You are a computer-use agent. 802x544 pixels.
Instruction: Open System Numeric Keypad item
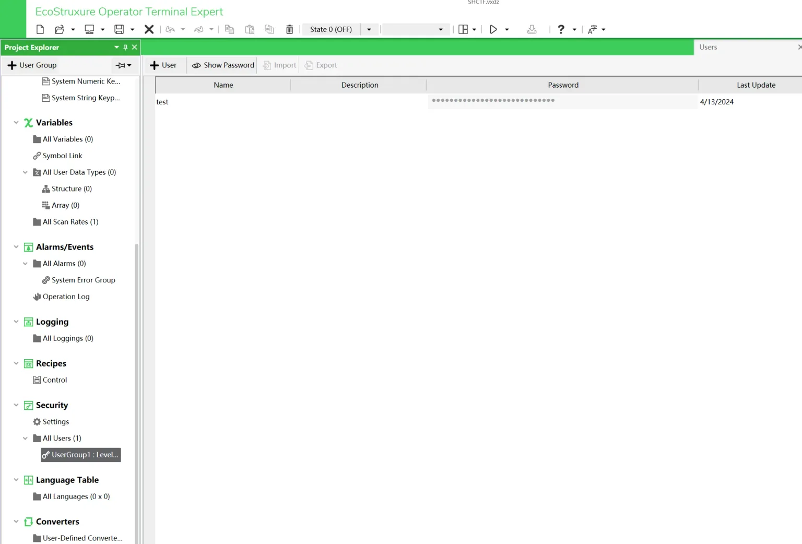point(81,81)
